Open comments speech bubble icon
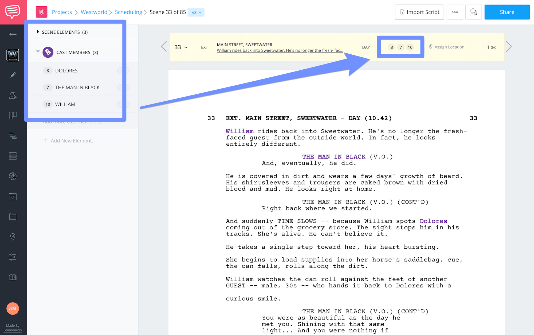Image resolution: width=534 pixels, height=335 pixels. 473,12
